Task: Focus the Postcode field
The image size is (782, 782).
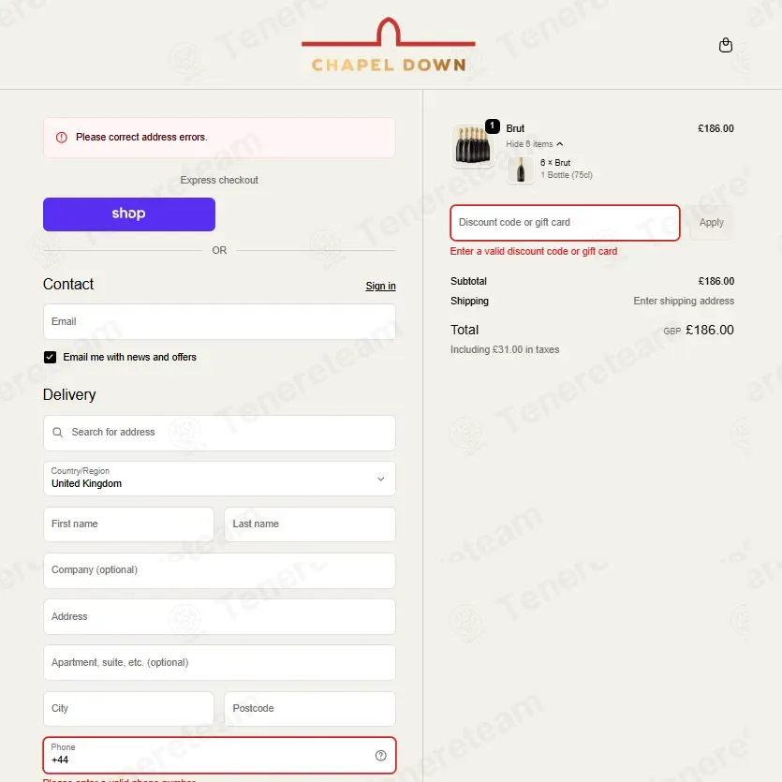Action: [x=310, y=709]
